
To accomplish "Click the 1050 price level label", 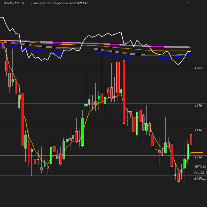I will point(198,157).
